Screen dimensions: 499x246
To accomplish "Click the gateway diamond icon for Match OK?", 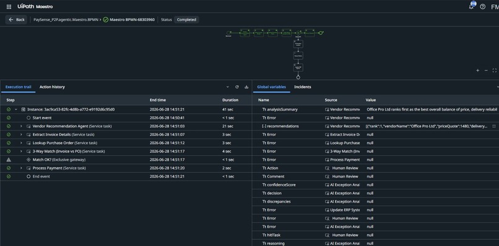I will click(x=28, y=159).
